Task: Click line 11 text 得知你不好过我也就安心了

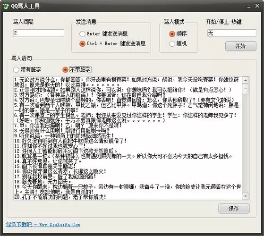Action: click(x=50, y=146)
